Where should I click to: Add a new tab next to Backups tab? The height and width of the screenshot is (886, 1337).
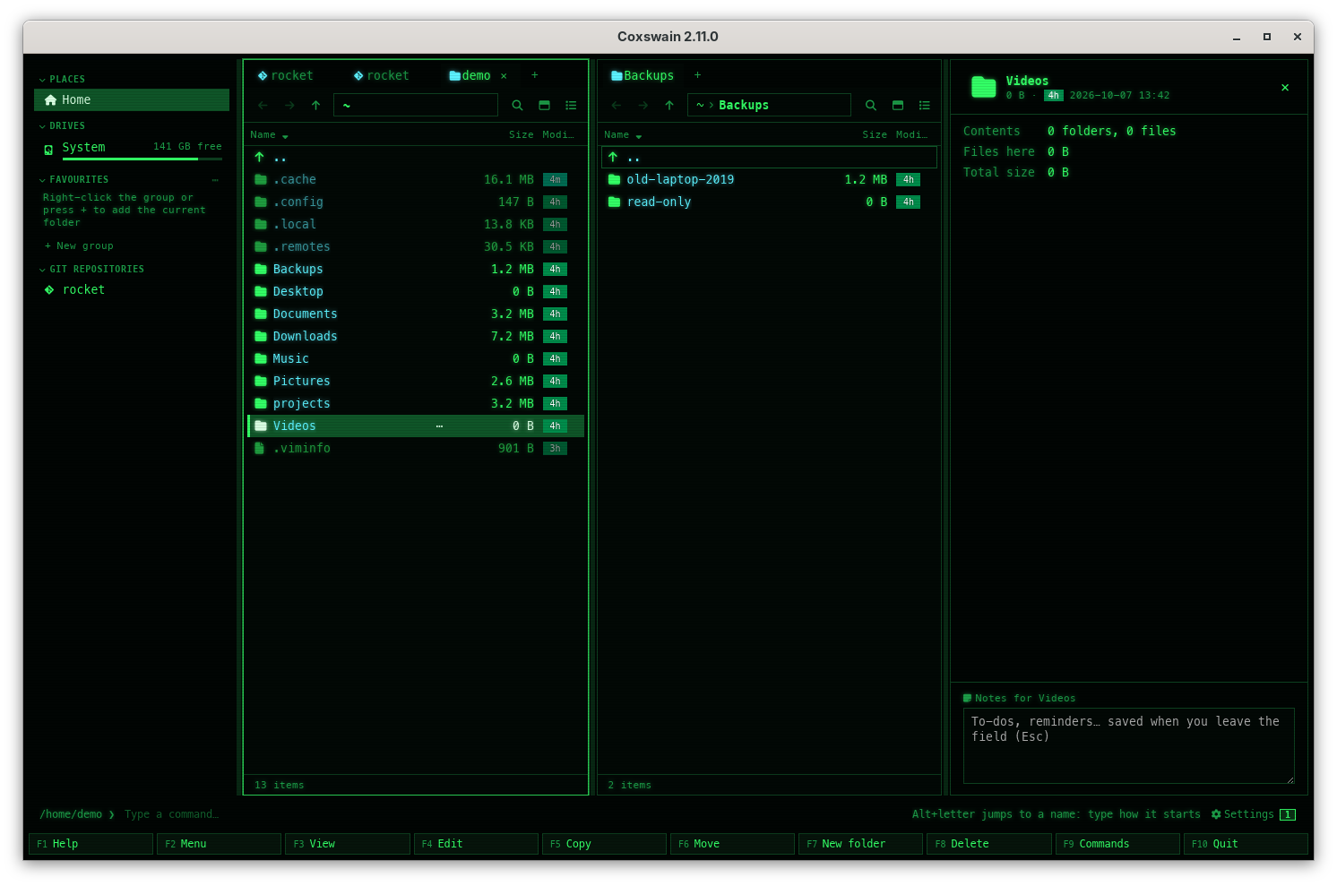pyautogui.click(x=697, y=76)
